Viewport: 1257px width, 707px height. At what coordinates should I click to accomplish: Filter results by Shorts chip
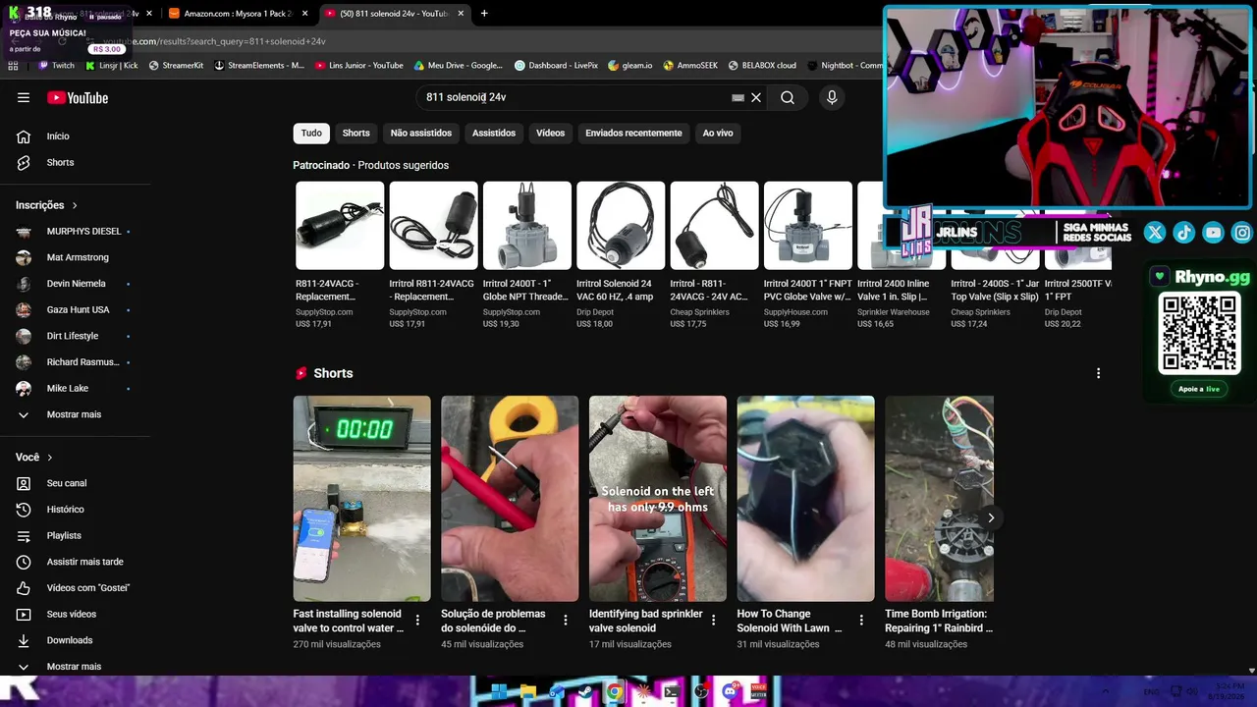pyautogui.click(x=356, y=134)
